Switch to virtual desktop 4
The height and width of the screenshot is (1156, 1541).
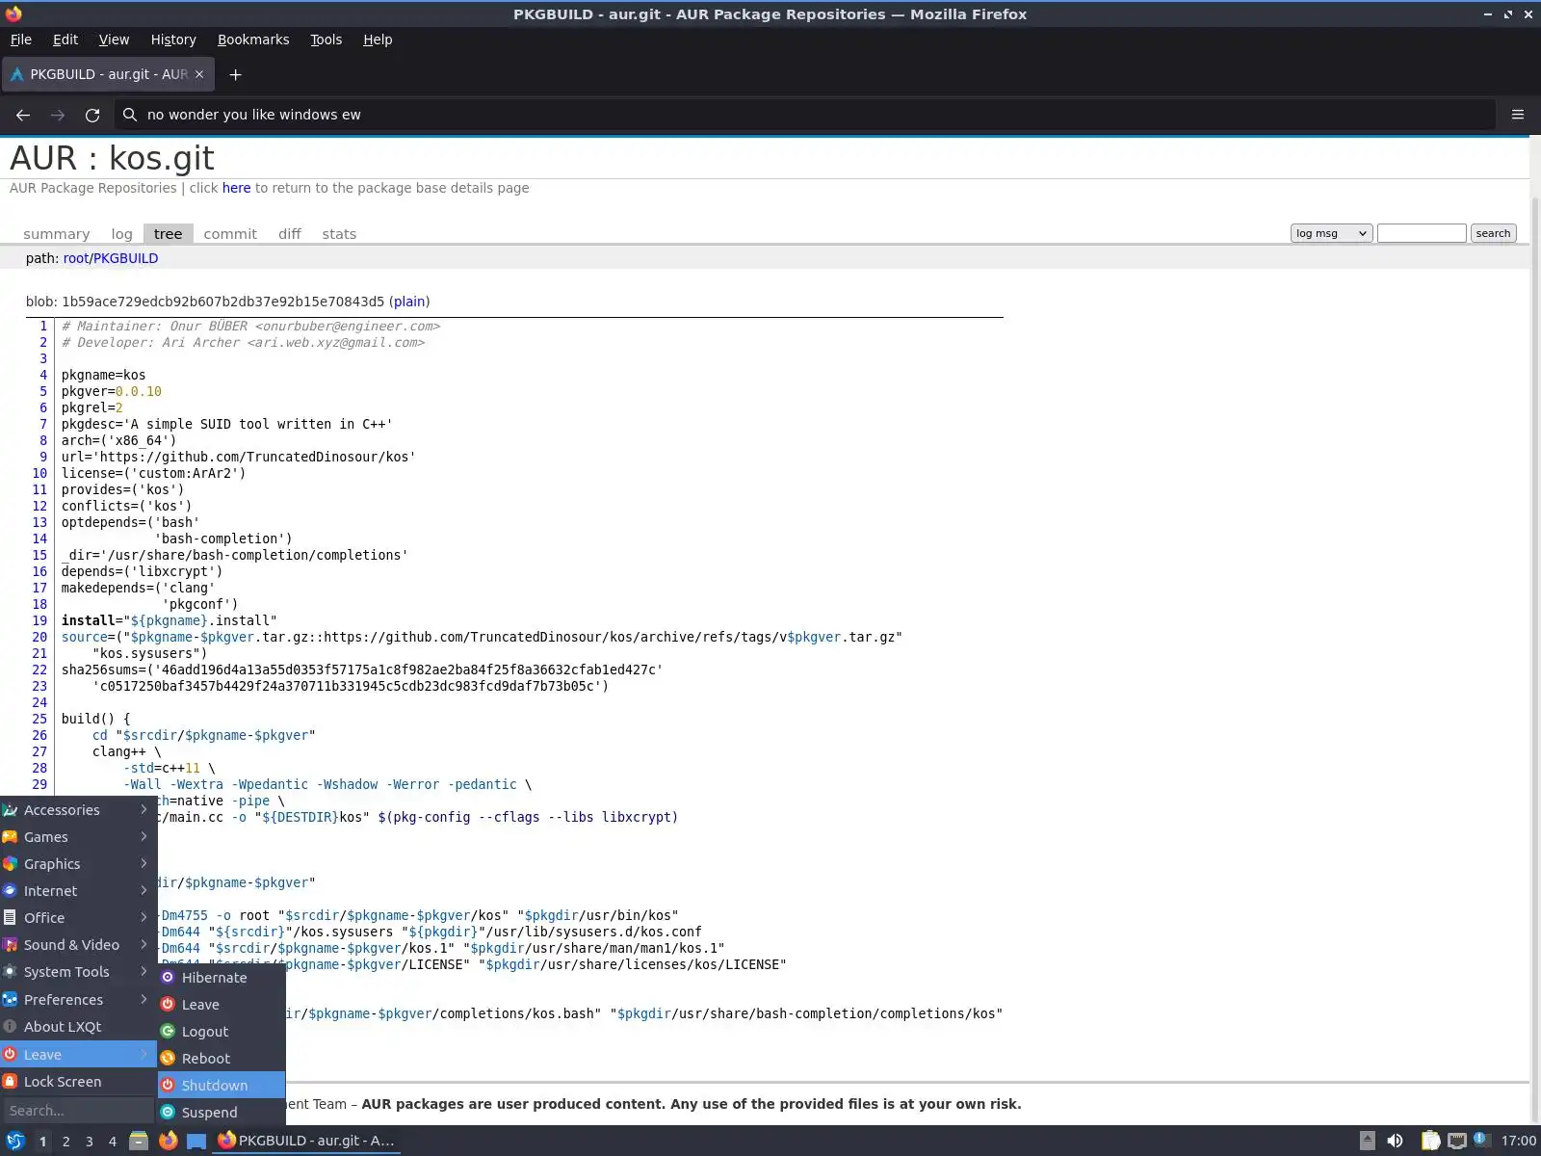[x=112, y=1142]
